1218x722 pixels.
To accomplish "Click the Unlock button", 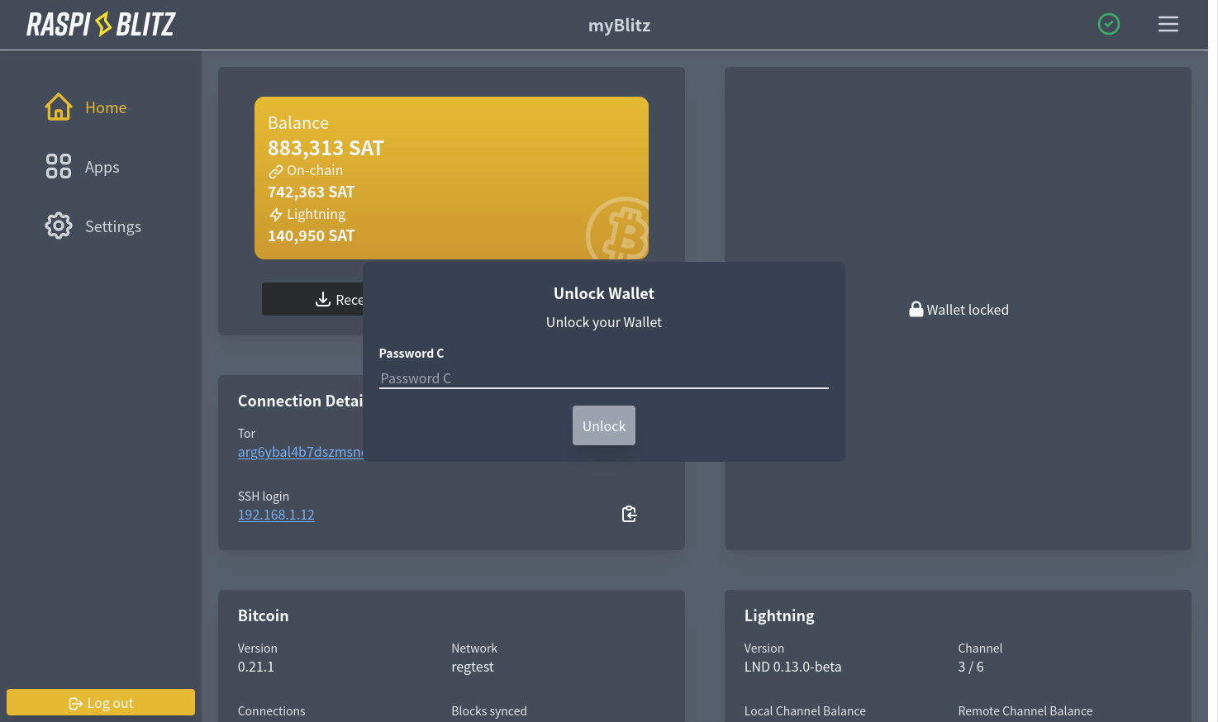I will (604, 425).
